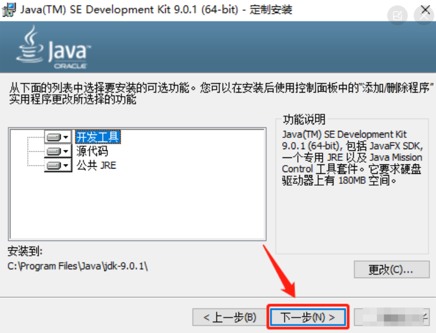This screenshot has width=436, height=333.
Task: Select the 源代码 tree item
Action: 92,151
